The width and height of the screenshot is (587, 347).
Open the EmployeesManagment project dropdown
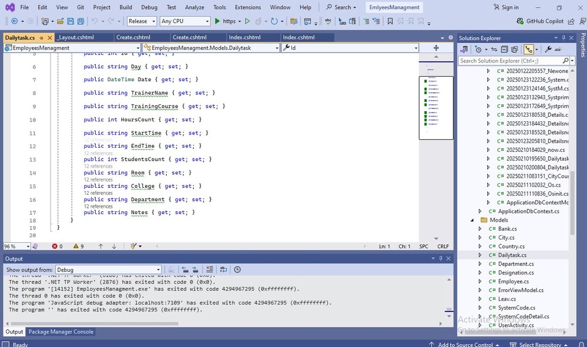click(72, 48)
